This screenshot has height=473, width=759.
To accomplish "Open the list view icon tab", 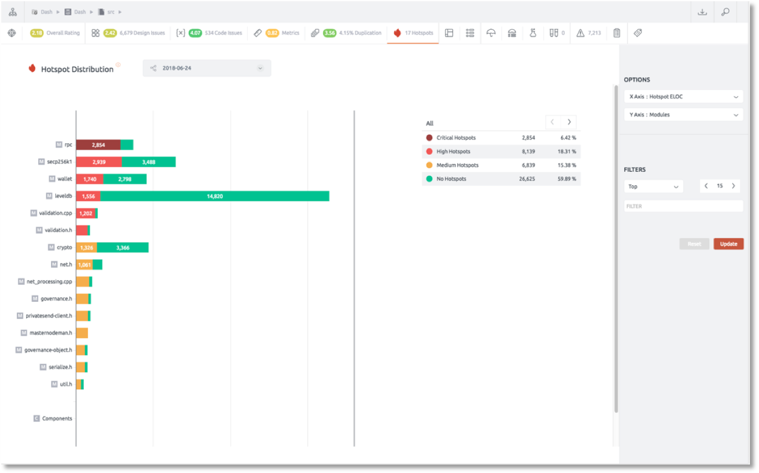I will tap(470, 33).
